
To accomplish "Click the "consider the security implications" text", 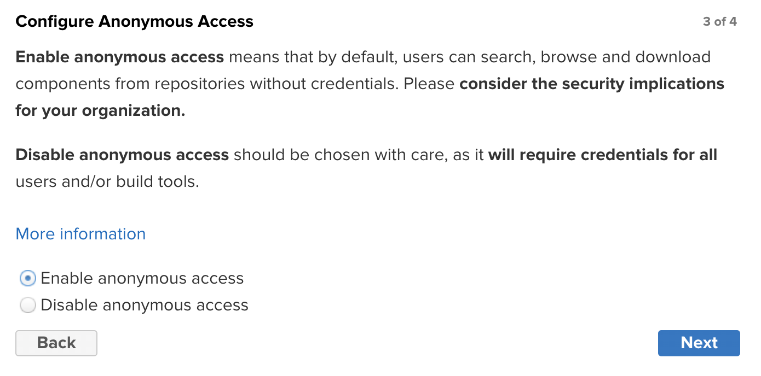I will tap(592, 84).
